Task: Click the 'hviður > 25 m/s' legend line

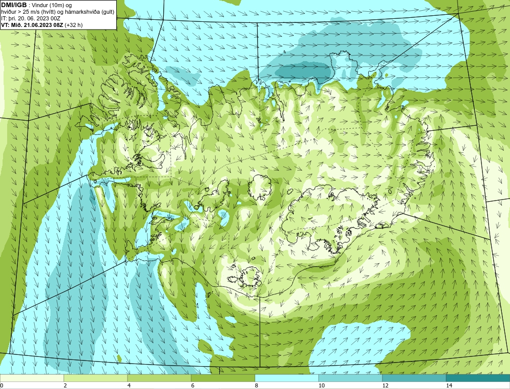Action: (x=57, y=12)
